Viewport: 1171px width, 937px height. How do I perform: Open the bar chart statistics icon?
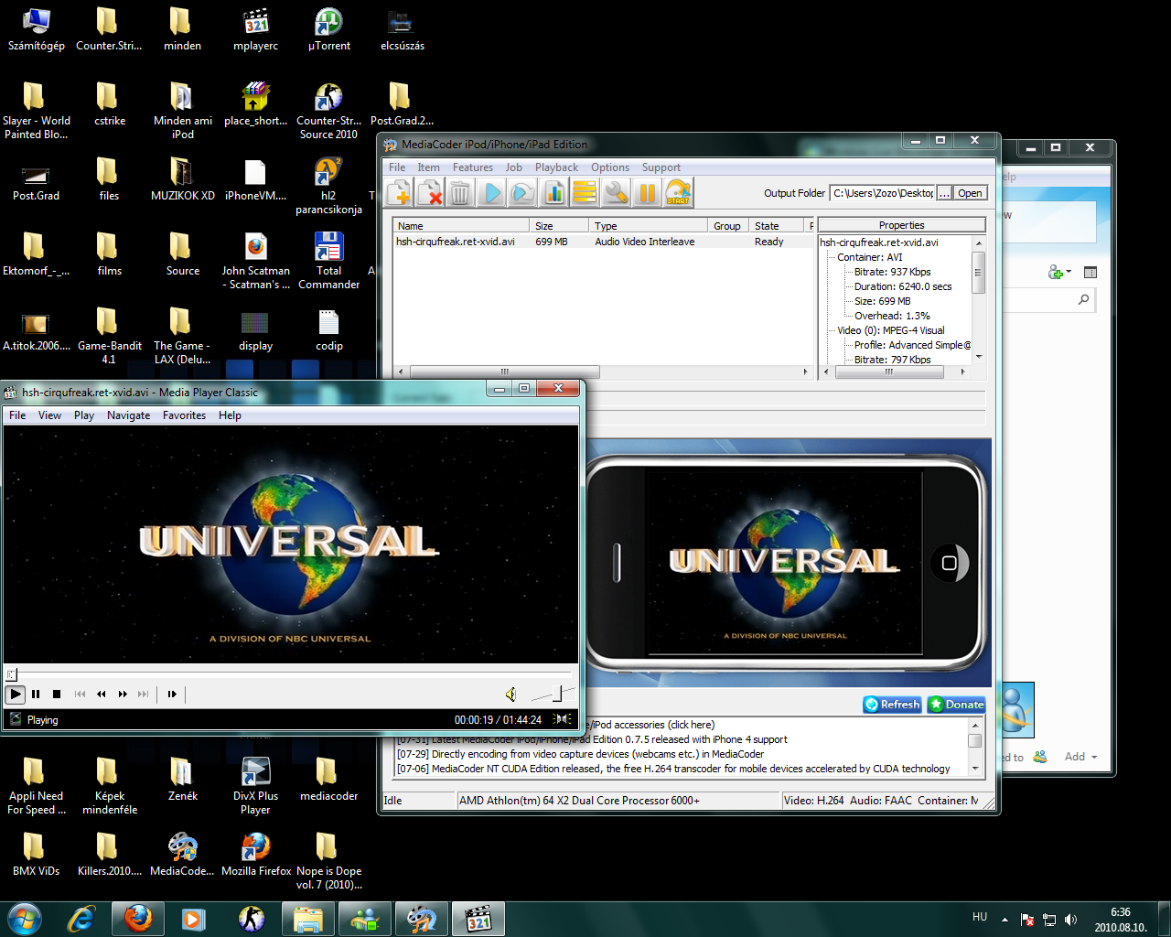coord(554,192)
